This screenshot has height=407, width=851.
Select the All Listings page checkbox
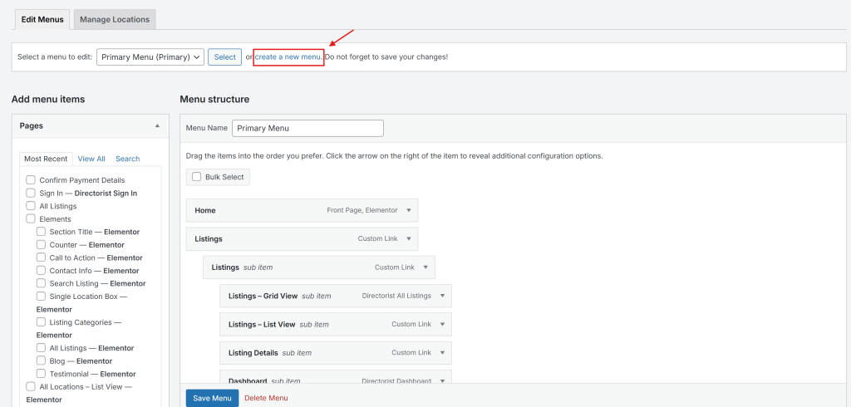[x=31, y=206]
